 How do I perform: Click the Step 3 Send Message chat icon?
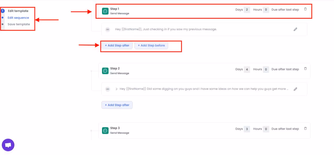pos(105,130)
